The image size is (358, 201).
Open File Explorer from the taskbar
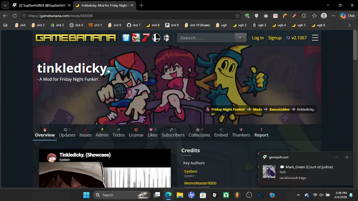click(180, 195)
